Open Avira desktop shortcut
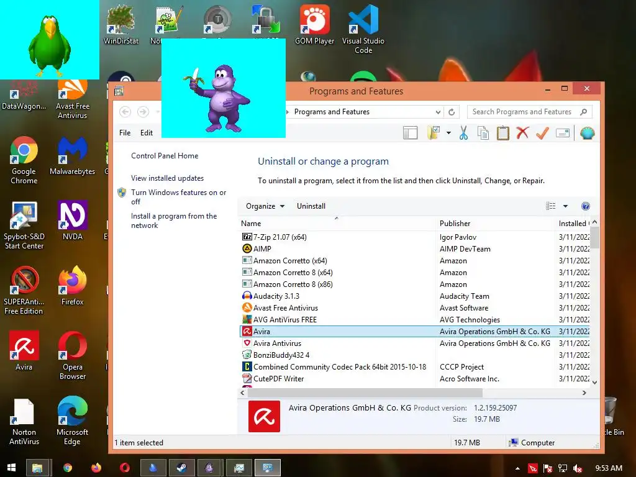This screenshot has height=477, width=636. point(24,351)
